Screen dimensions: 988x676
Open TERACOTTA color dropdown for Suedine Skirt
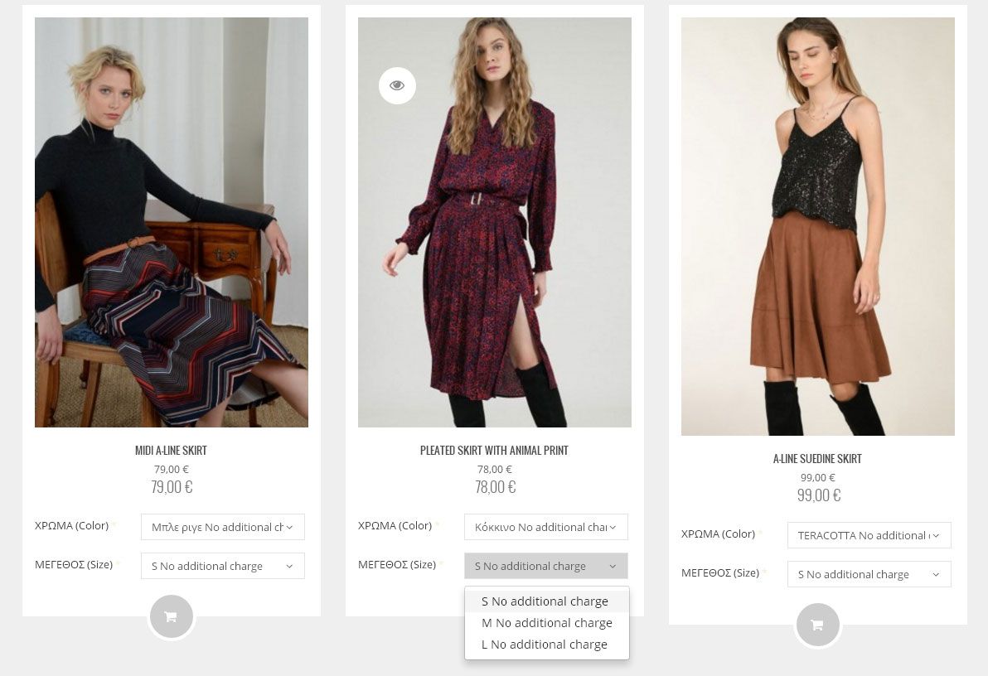[x=869, y=535]
